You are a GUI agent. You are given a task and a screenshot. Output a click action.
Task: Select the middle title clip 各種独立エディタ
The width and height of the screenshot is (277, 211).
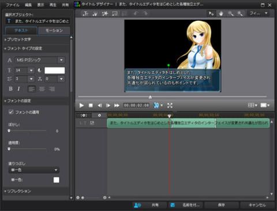[193, 123]
